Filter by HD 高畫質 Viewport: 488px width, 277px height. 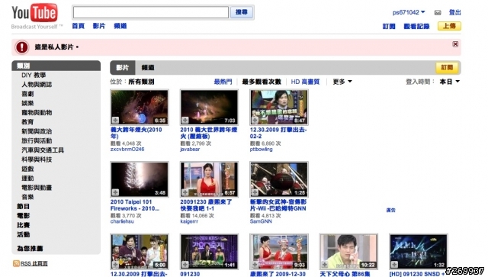305,82
